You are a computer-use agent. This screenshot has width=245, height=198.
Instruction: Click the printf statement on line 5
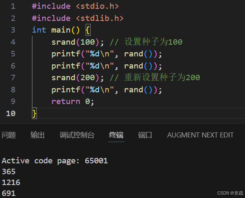(107, 54)
